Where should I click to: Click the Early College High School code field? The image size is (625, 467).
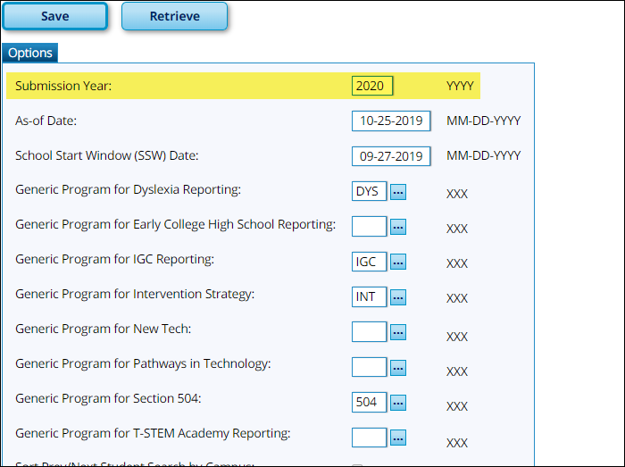(370, 227)
